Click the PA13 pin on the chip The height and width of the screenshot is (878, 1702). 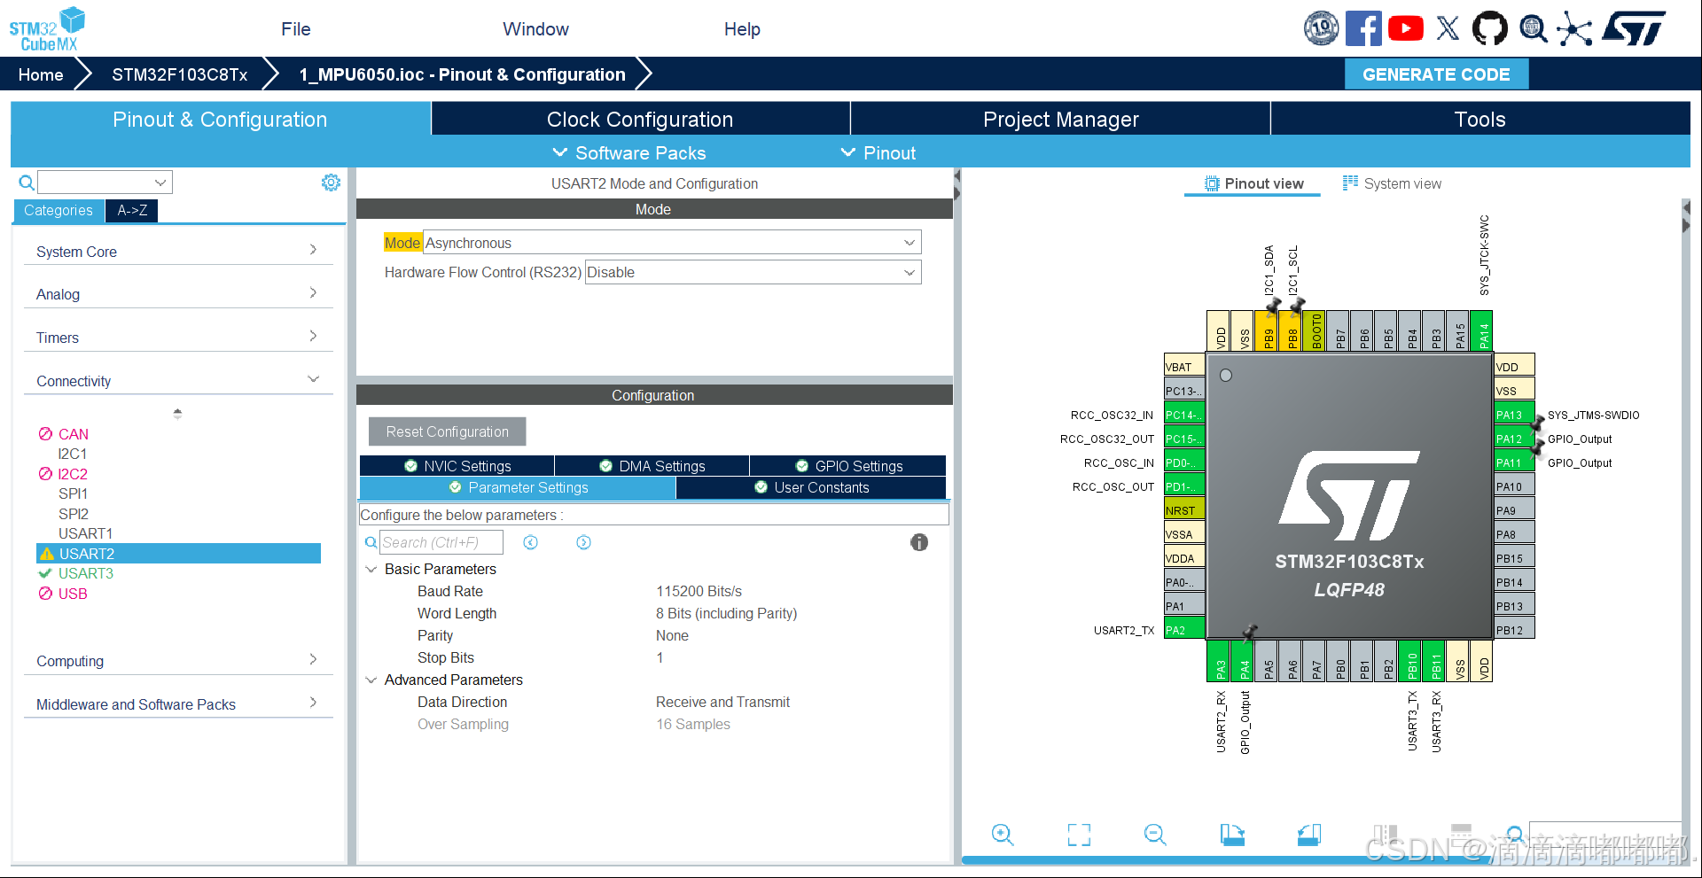(x=1515, y=415)
